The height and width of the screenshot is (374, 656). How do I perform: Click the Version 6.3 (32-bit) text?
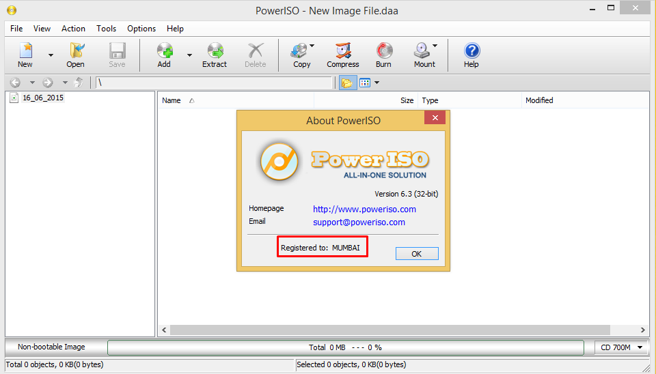coord(406,194)
